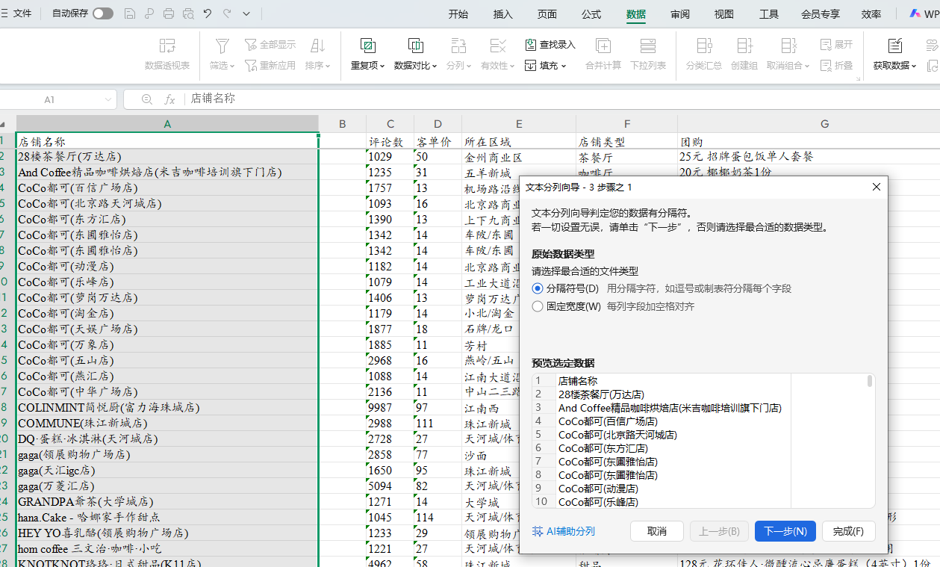The height and width of the screenshot is (567, 940).
Task: Switch to the 审阅 tab
Action: pos(680,14)
